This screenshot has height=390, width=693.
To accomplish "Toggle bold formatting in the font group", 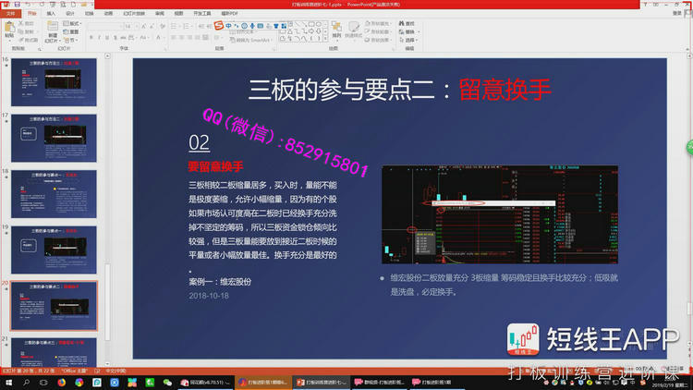I will [91, 38].
